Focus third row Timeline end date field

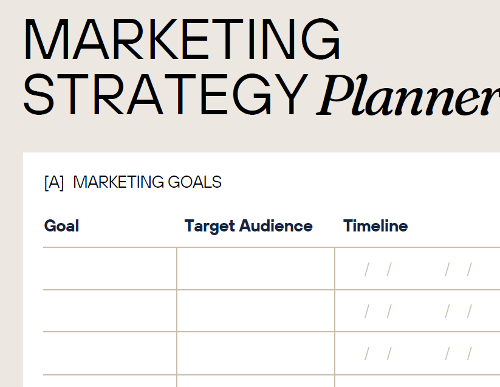tap(458, 354)
